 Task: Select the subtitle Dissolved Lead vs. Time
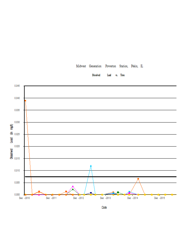(108, 75)
